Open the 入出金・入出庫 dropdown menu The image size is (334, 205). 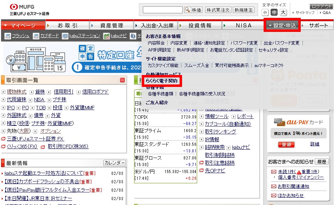click(x=155, y=25)
